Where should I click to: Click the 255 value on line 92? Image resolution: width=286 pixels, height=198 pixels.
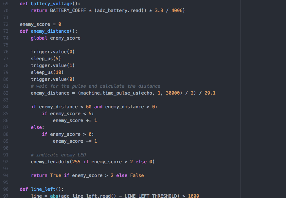coord(76,162)
